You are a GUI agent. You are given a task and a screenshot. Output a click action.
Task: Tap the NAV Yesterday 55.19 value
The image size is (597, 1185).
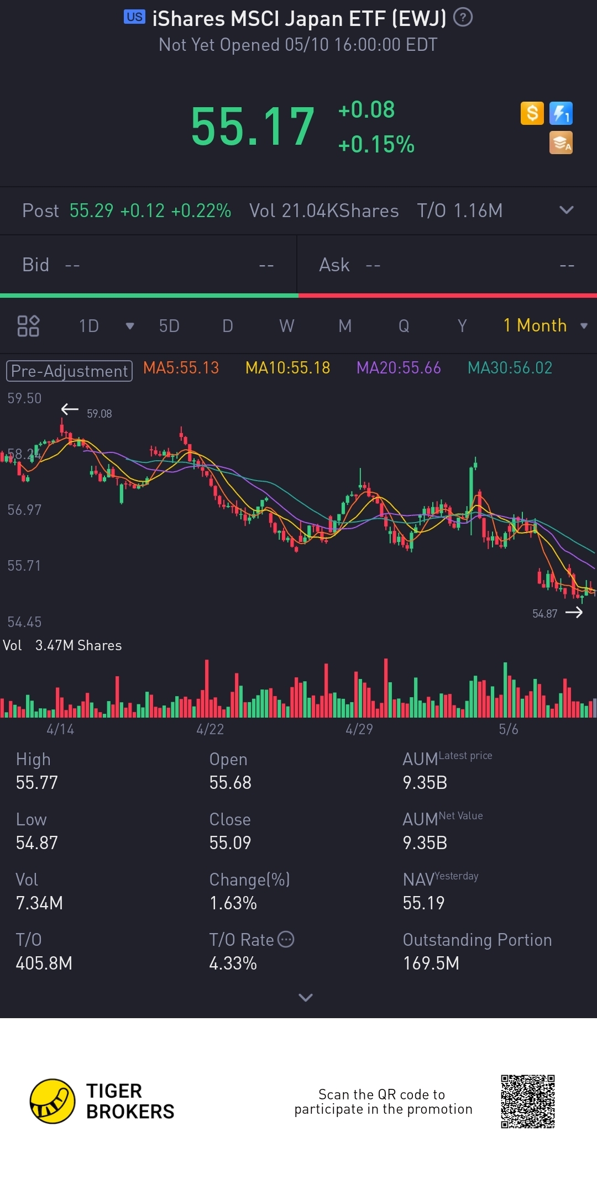[424, 903]
